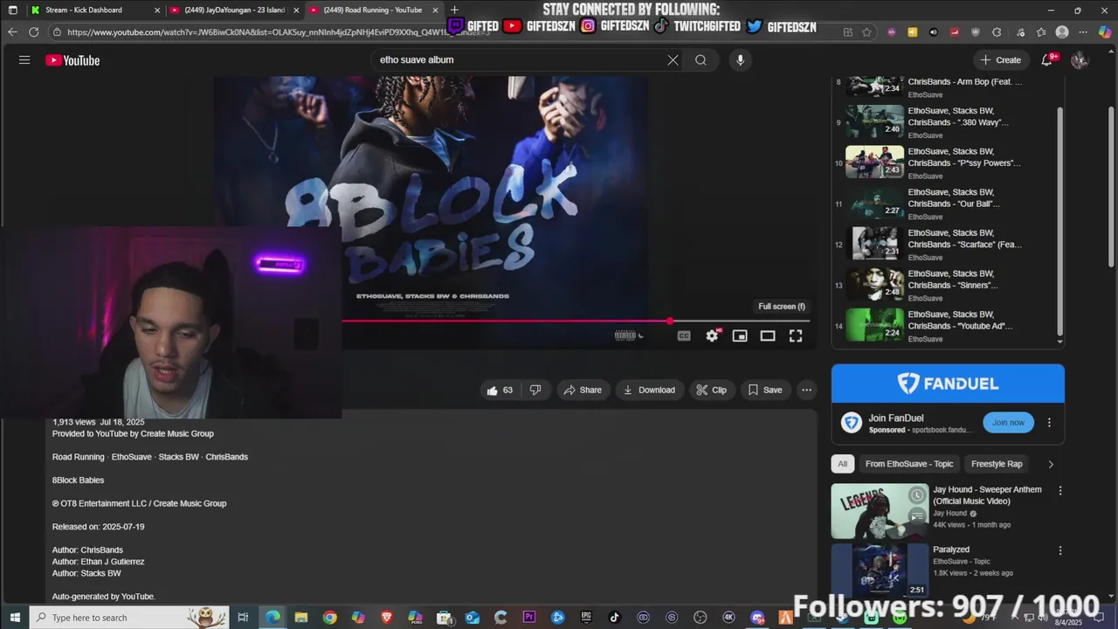Image resolution: width=1118 pixels, height=629 pixels.
Task: Select the All filter chip
Action: [842, 464]
